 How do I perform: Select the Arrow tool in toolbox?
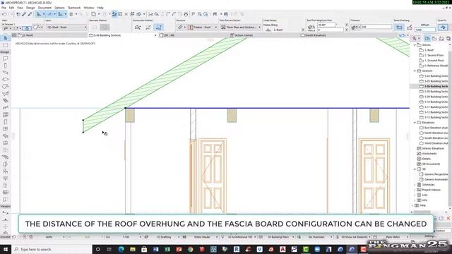[5, 38]
